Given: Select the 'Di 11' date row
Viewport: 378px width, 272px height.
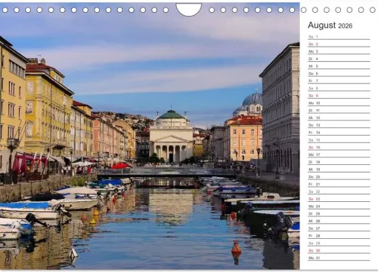Looking at the screenshot, I should pos(339,110).
